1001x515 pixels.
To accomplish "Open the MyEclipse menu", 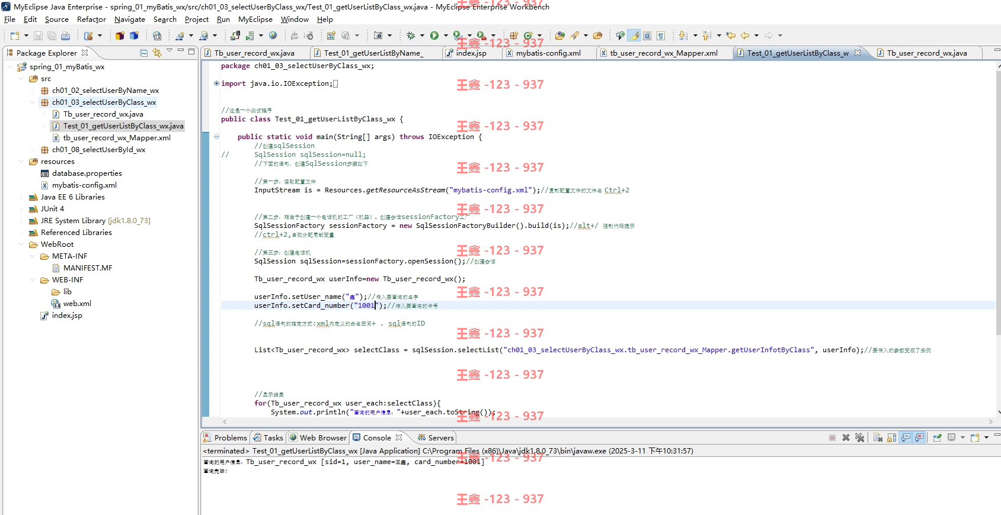I will pos(255,19).
